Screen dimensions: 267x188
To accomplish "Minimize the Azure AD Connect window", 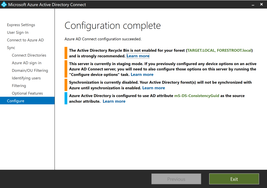I will coord(253,5).
